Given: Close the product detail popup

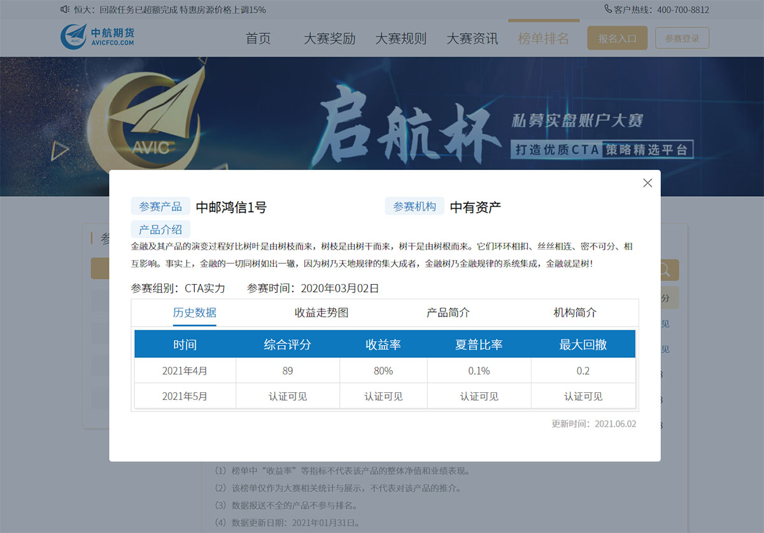Looking at the screenshot, I should coord(647,183).
